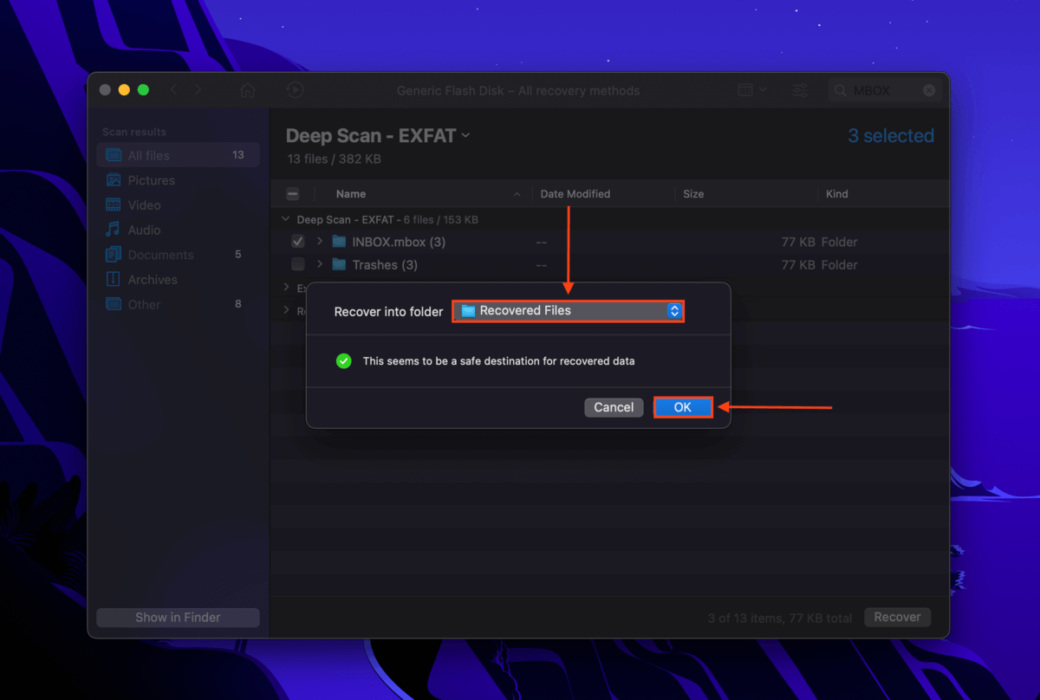Click the Recovered Files folder icon
This screenshot has width=1040, height=700.
coord(468,311)
